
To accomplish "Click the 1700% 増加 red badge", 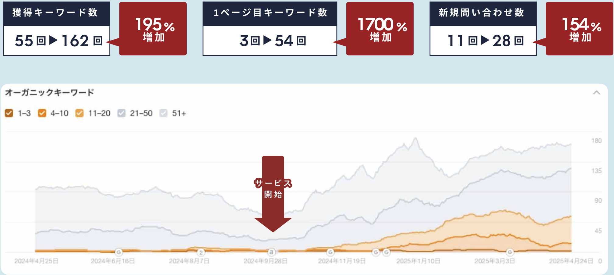I will [x=380, y=29].
